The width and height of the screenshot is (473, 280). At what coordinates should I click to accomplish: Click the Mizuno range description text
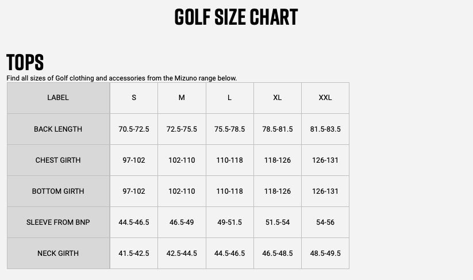coord(121,78)
